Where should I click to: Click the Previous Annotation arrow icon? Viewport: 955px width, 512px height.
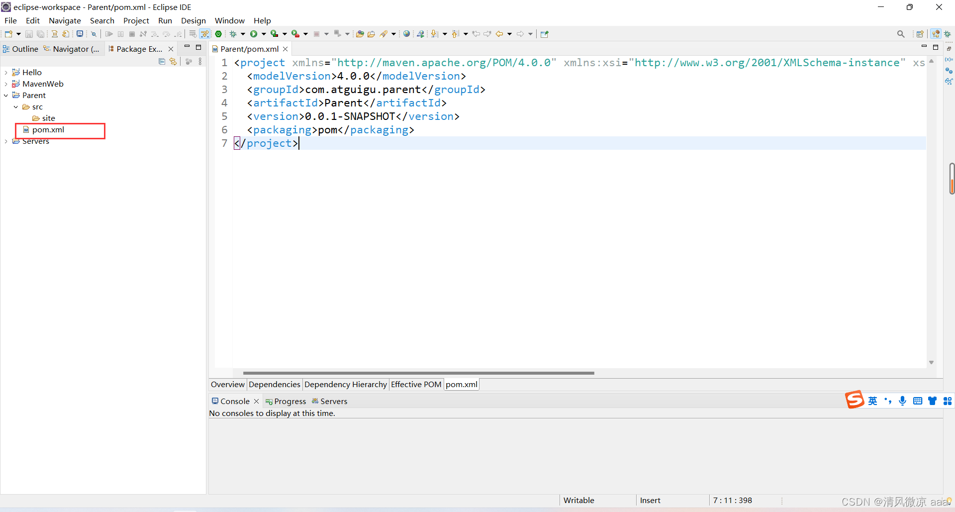455,34
